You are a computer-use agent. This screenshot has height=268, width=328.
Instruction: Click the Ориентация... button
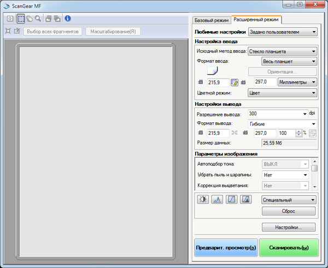[x=283, y=72]
